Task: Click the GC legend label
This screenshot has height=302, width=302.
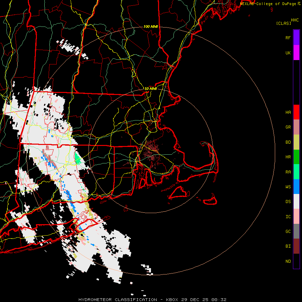Action: point(288,232)
